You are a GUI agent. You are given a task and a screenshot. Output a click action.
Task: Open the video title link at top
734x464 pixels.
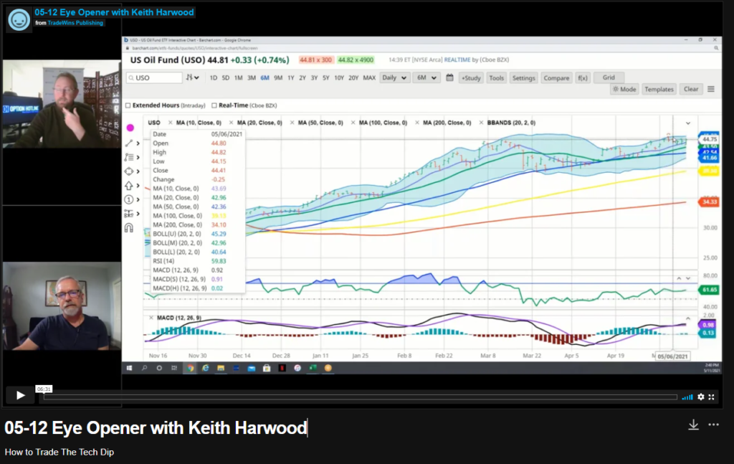pyautogui.click(x=114, y=12)
